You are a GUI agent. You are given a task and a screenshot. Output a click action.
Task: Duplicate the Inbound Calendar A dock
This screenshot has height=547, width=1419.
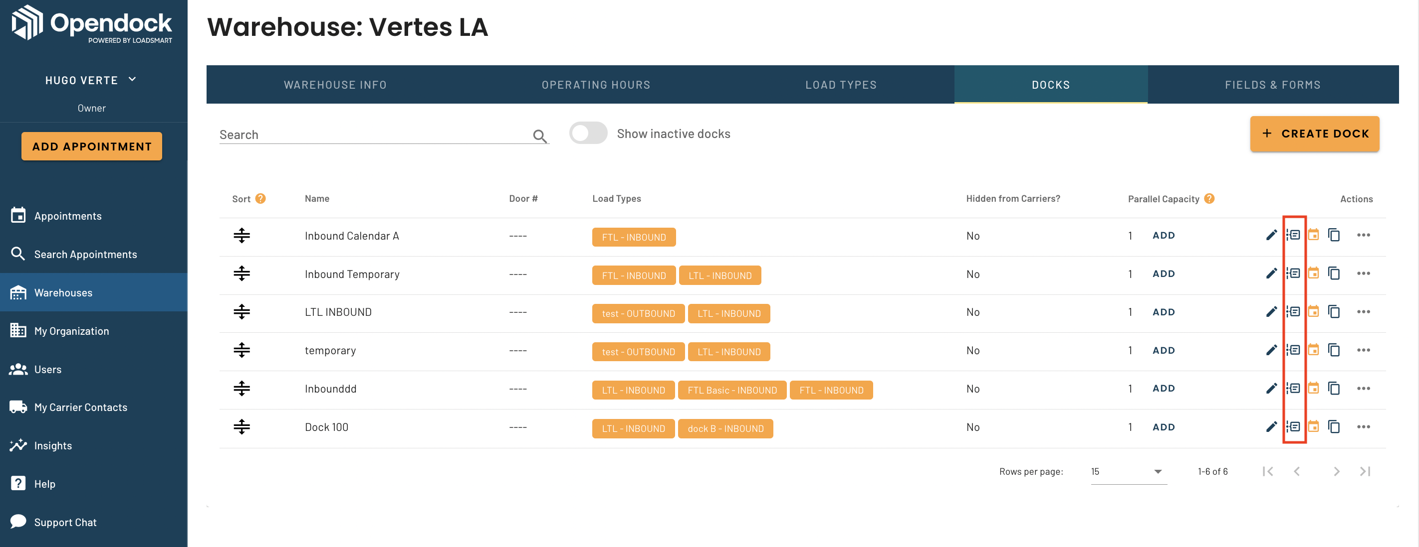pos(1334,235)
